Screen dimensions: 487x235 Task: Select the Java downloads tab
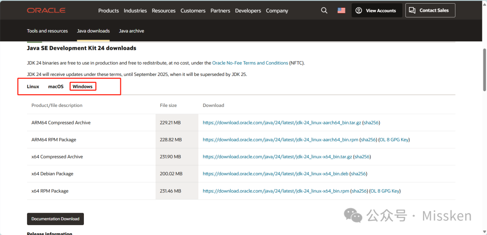coord(93,31)
